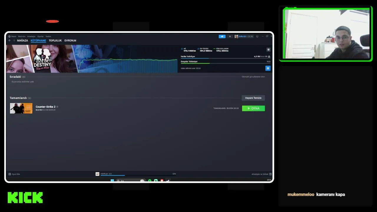Open the EvRon;M account dropdown

246,37
